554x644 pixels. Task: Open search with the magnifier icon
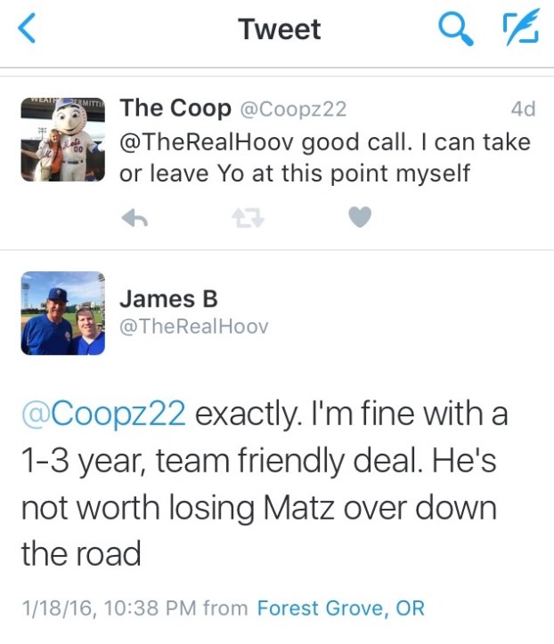coord(455,28)
